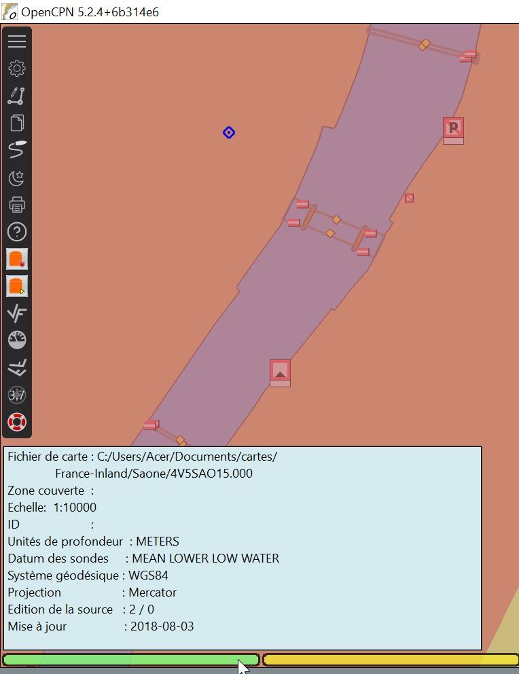Select the Create Route tool
Image resolution: width=519 pixels, height=674 pixels.
[x=17, y=96]
